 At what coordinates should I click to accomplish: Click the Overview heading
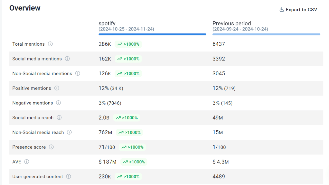25,8
